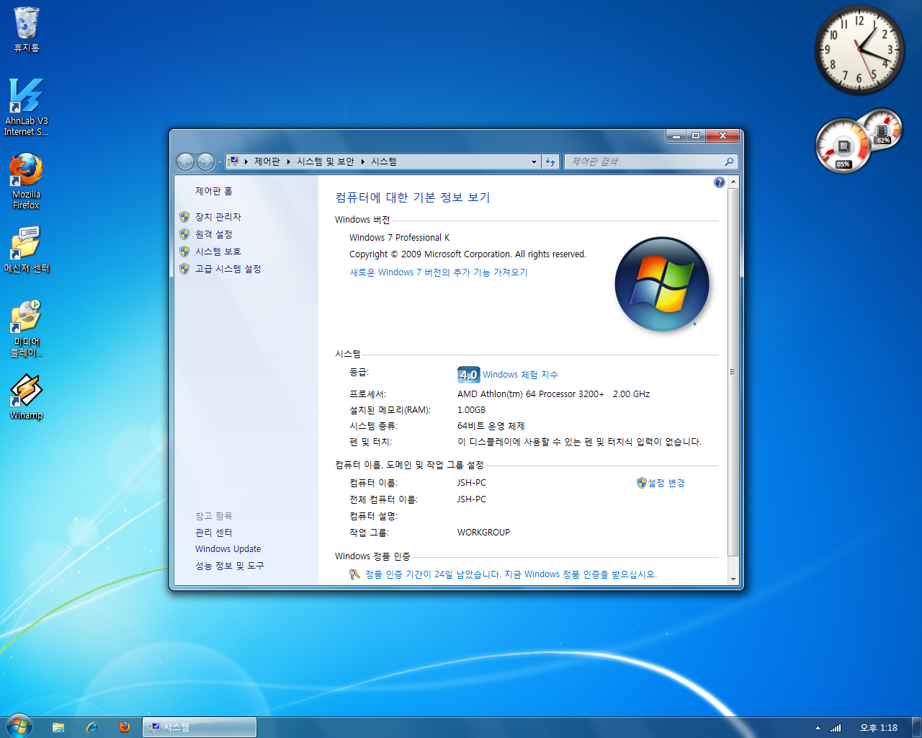
Task: Open the recent pages dropdown arrow
Action: 220,162
